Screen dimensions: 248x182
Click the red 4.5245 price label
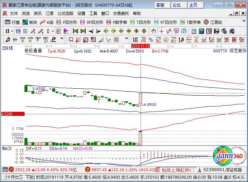[x=13, y=114]
